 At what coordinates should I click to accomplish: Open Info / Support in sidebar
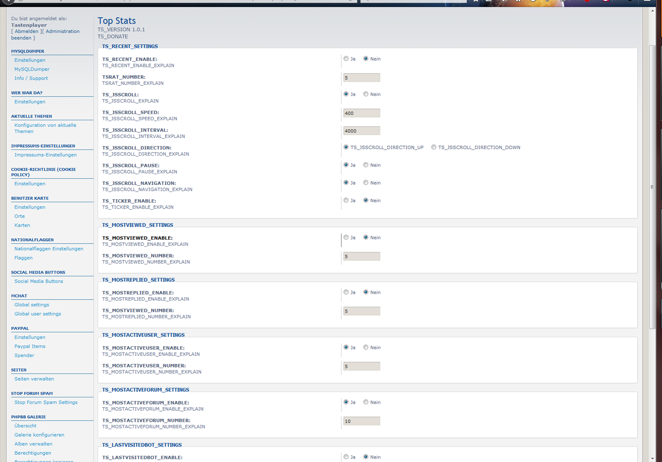coord(31,78)
